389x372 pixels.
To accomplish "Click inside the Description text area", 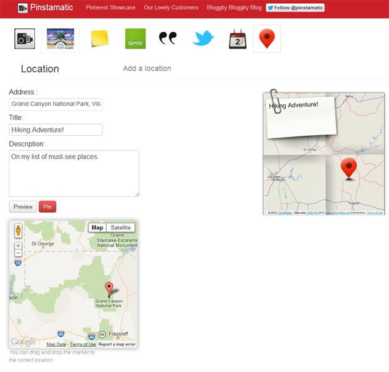I will (74, 174).
